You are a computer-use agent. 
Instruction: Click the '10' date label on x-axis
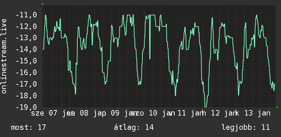click(x=153, y=113)
